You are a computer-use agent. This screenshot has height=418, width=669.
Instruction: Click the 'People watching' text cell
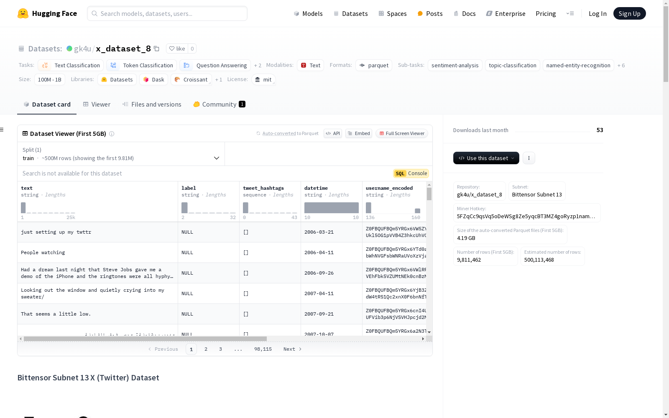(x=98, y=252)
